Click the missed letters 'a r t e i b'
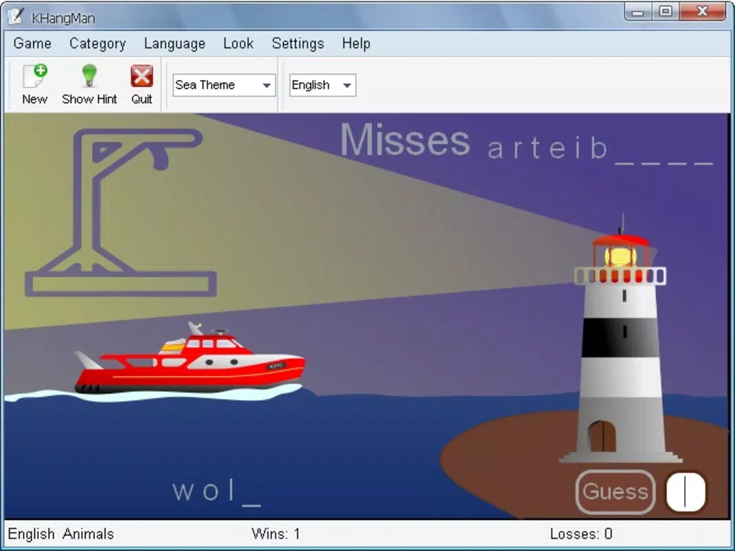 (548, 148)
